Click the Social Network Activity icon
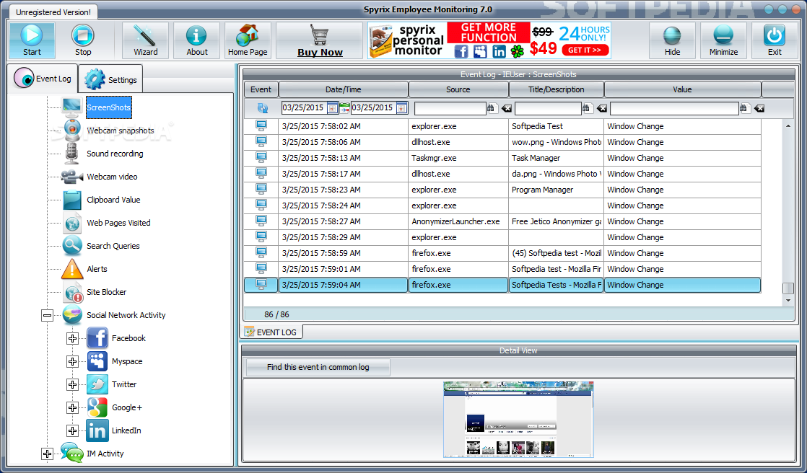Image resolution: width=807 pixels, height=473 pixels. (x=72, y=314)
